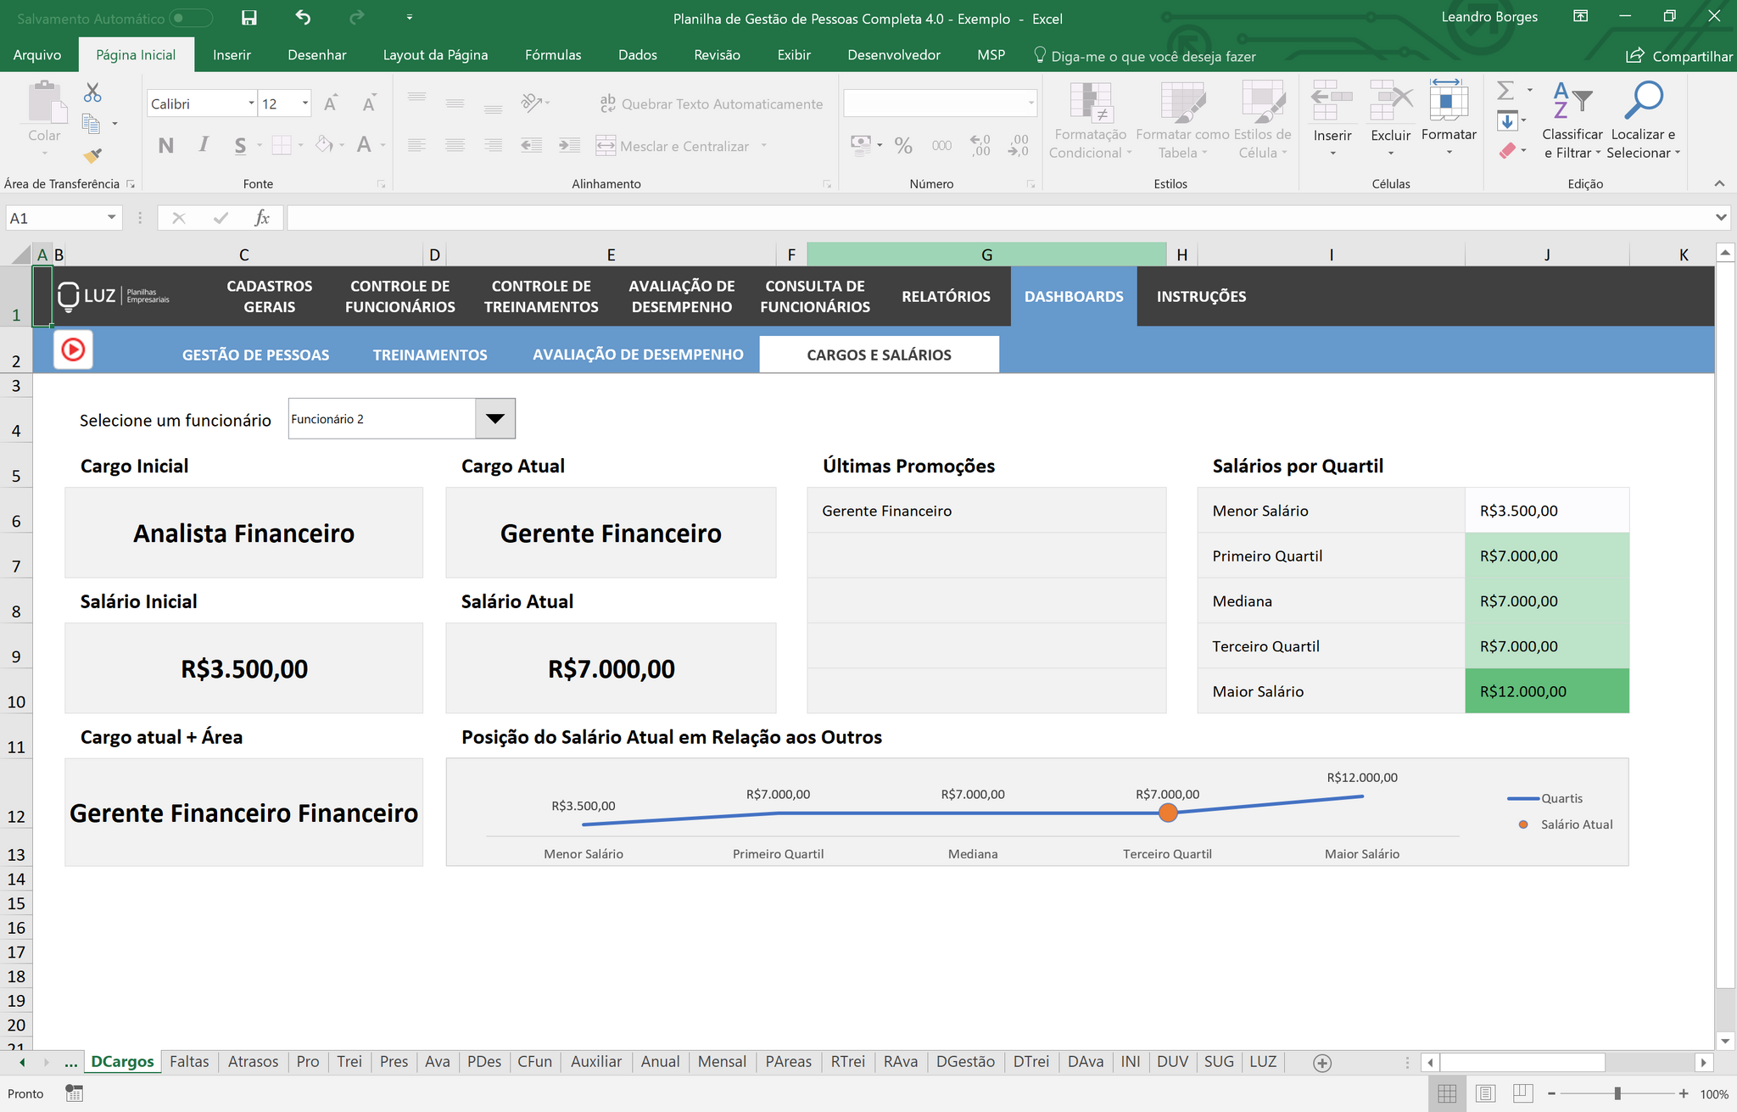The image size is (1737, 1112).
Task: Switch to Page Layout view icon
Action: click(x=1485, y=1094)
